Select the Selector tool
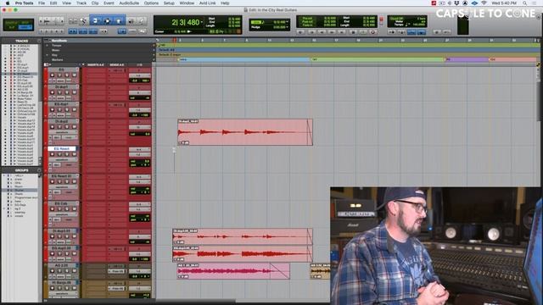Image resolution: width=543 pixels, height=305 pixels. pos(108,21)
